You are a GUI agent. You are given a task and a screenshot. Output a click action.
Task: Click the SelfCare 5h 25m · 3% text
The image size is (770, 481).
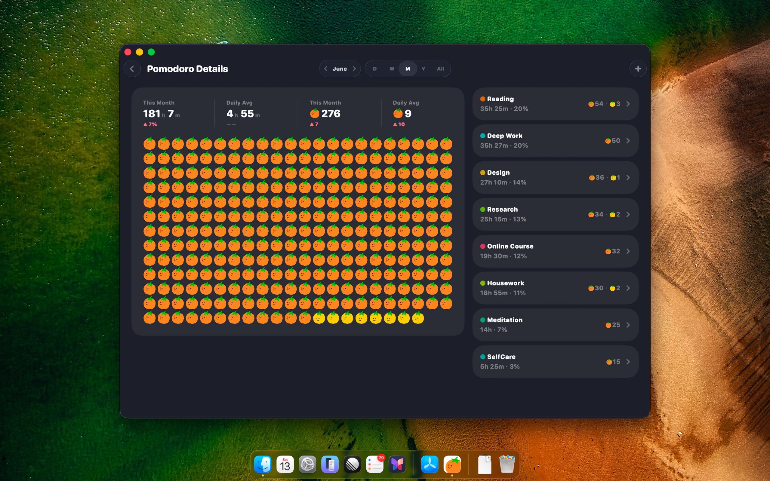point(500,367)
